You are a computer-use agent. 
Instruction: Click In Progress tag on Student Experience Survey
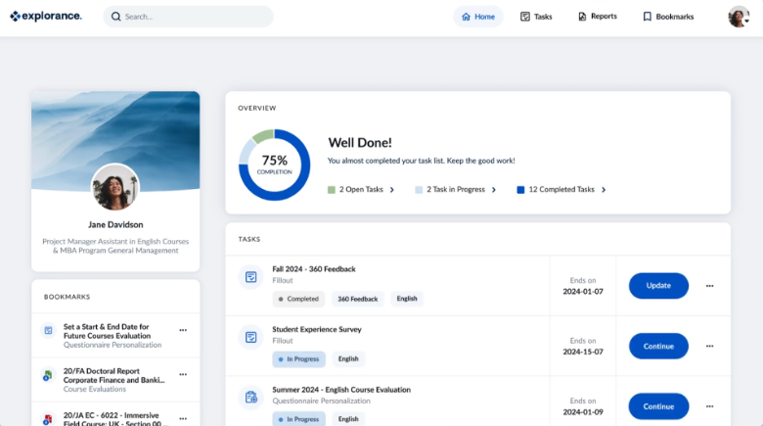[298, 359]
